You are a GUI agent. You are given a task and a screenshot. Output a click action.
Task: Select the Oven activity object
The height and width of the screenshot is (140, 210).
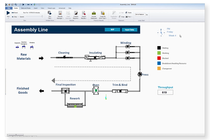point(96,90)
